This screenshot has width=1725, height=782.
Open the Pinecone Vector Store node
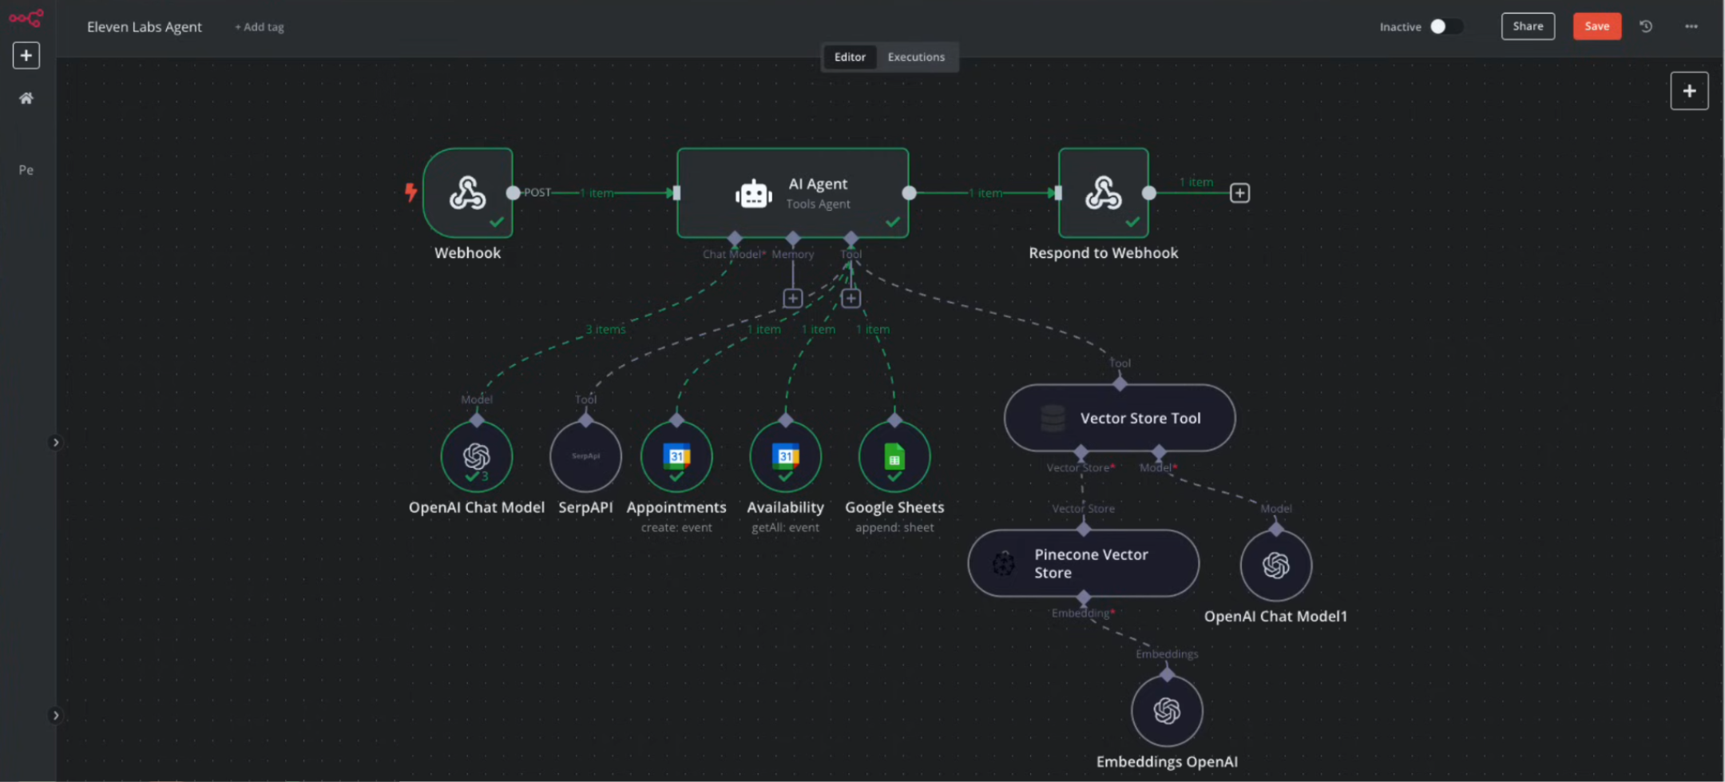pyautogui.click(x=1083, y=563)
